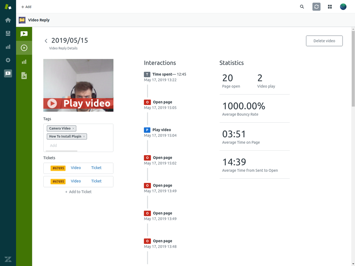355x266 pixels.
Task: Open the Video link for ticket #67695
Action: 76,168
